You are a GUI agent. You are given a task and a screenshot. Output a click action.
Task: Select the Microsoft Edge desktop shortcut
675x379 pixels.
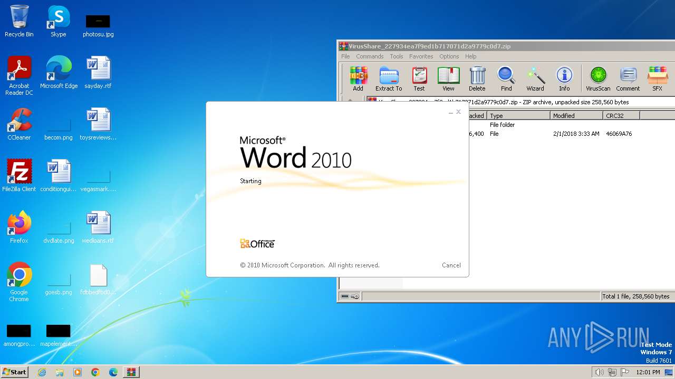point(59,73)
